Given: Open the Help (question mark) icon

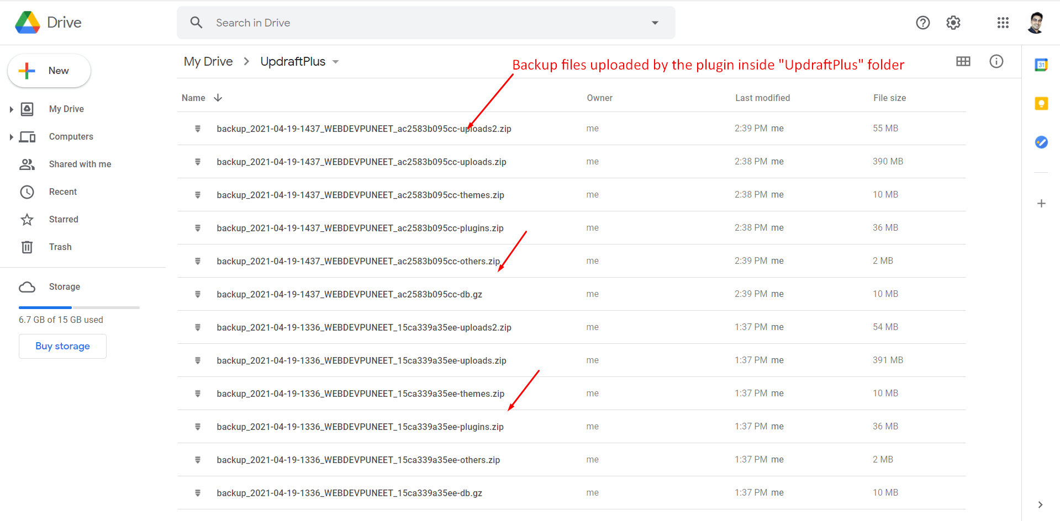Looking at the screenshot, I should [922, 23].
